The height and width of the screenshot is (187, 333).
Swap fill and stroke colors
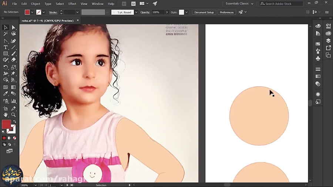click(x=14, y=122)
